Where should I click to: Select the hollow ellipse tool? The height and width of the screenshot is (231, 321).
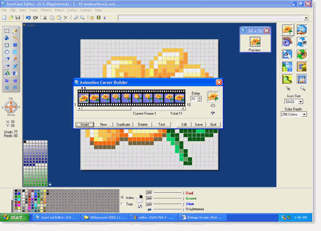(7, 52)
